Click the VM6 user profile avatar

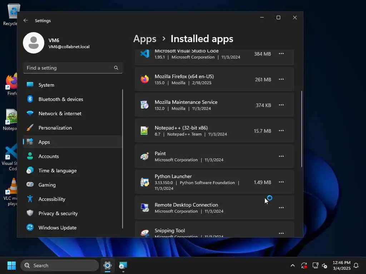pos(34,43)
